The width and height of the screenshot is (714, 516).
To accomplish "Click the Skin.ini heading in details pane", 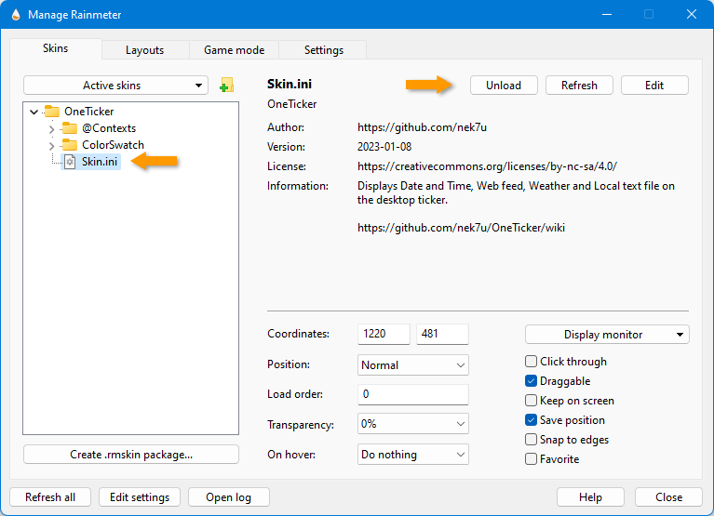I will [x=290, y=84].
